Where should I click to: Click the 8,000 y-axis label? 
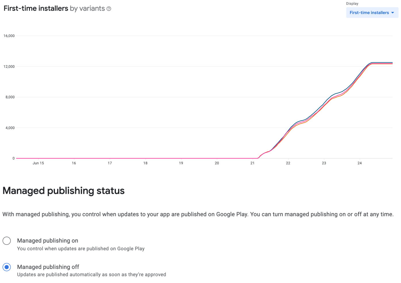(x=10, y=97)
